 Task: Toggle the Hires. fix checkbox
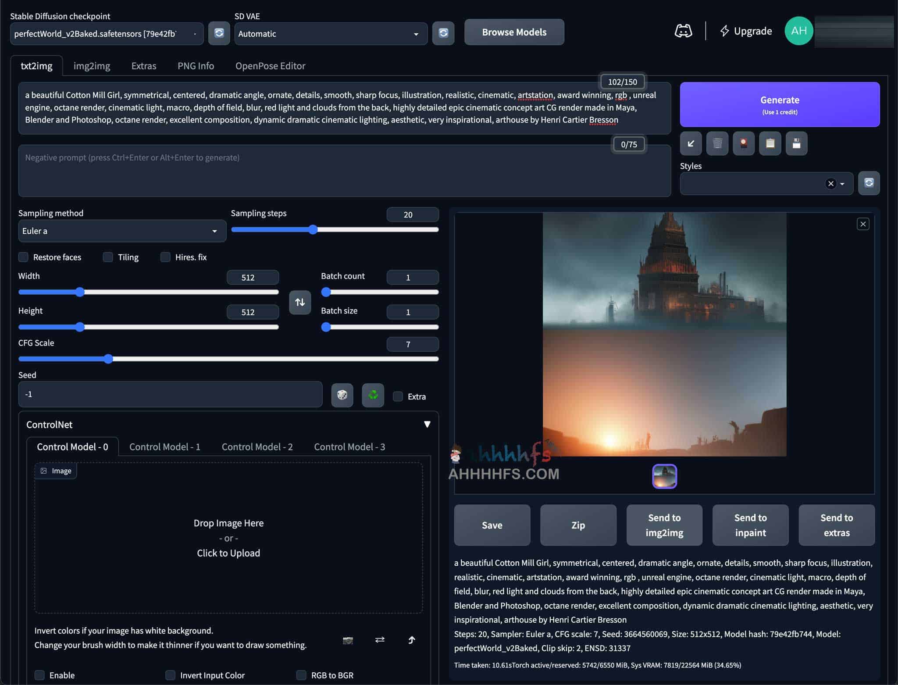pyautogui.click(x=165, y=257)
